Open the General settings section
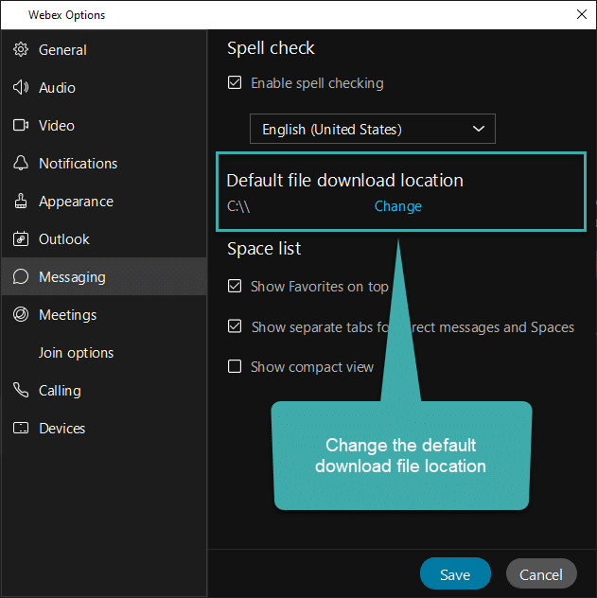 click(104, 49)
